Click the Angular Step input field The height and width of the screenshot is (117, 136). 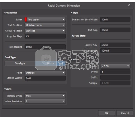(x=45, y=36)
